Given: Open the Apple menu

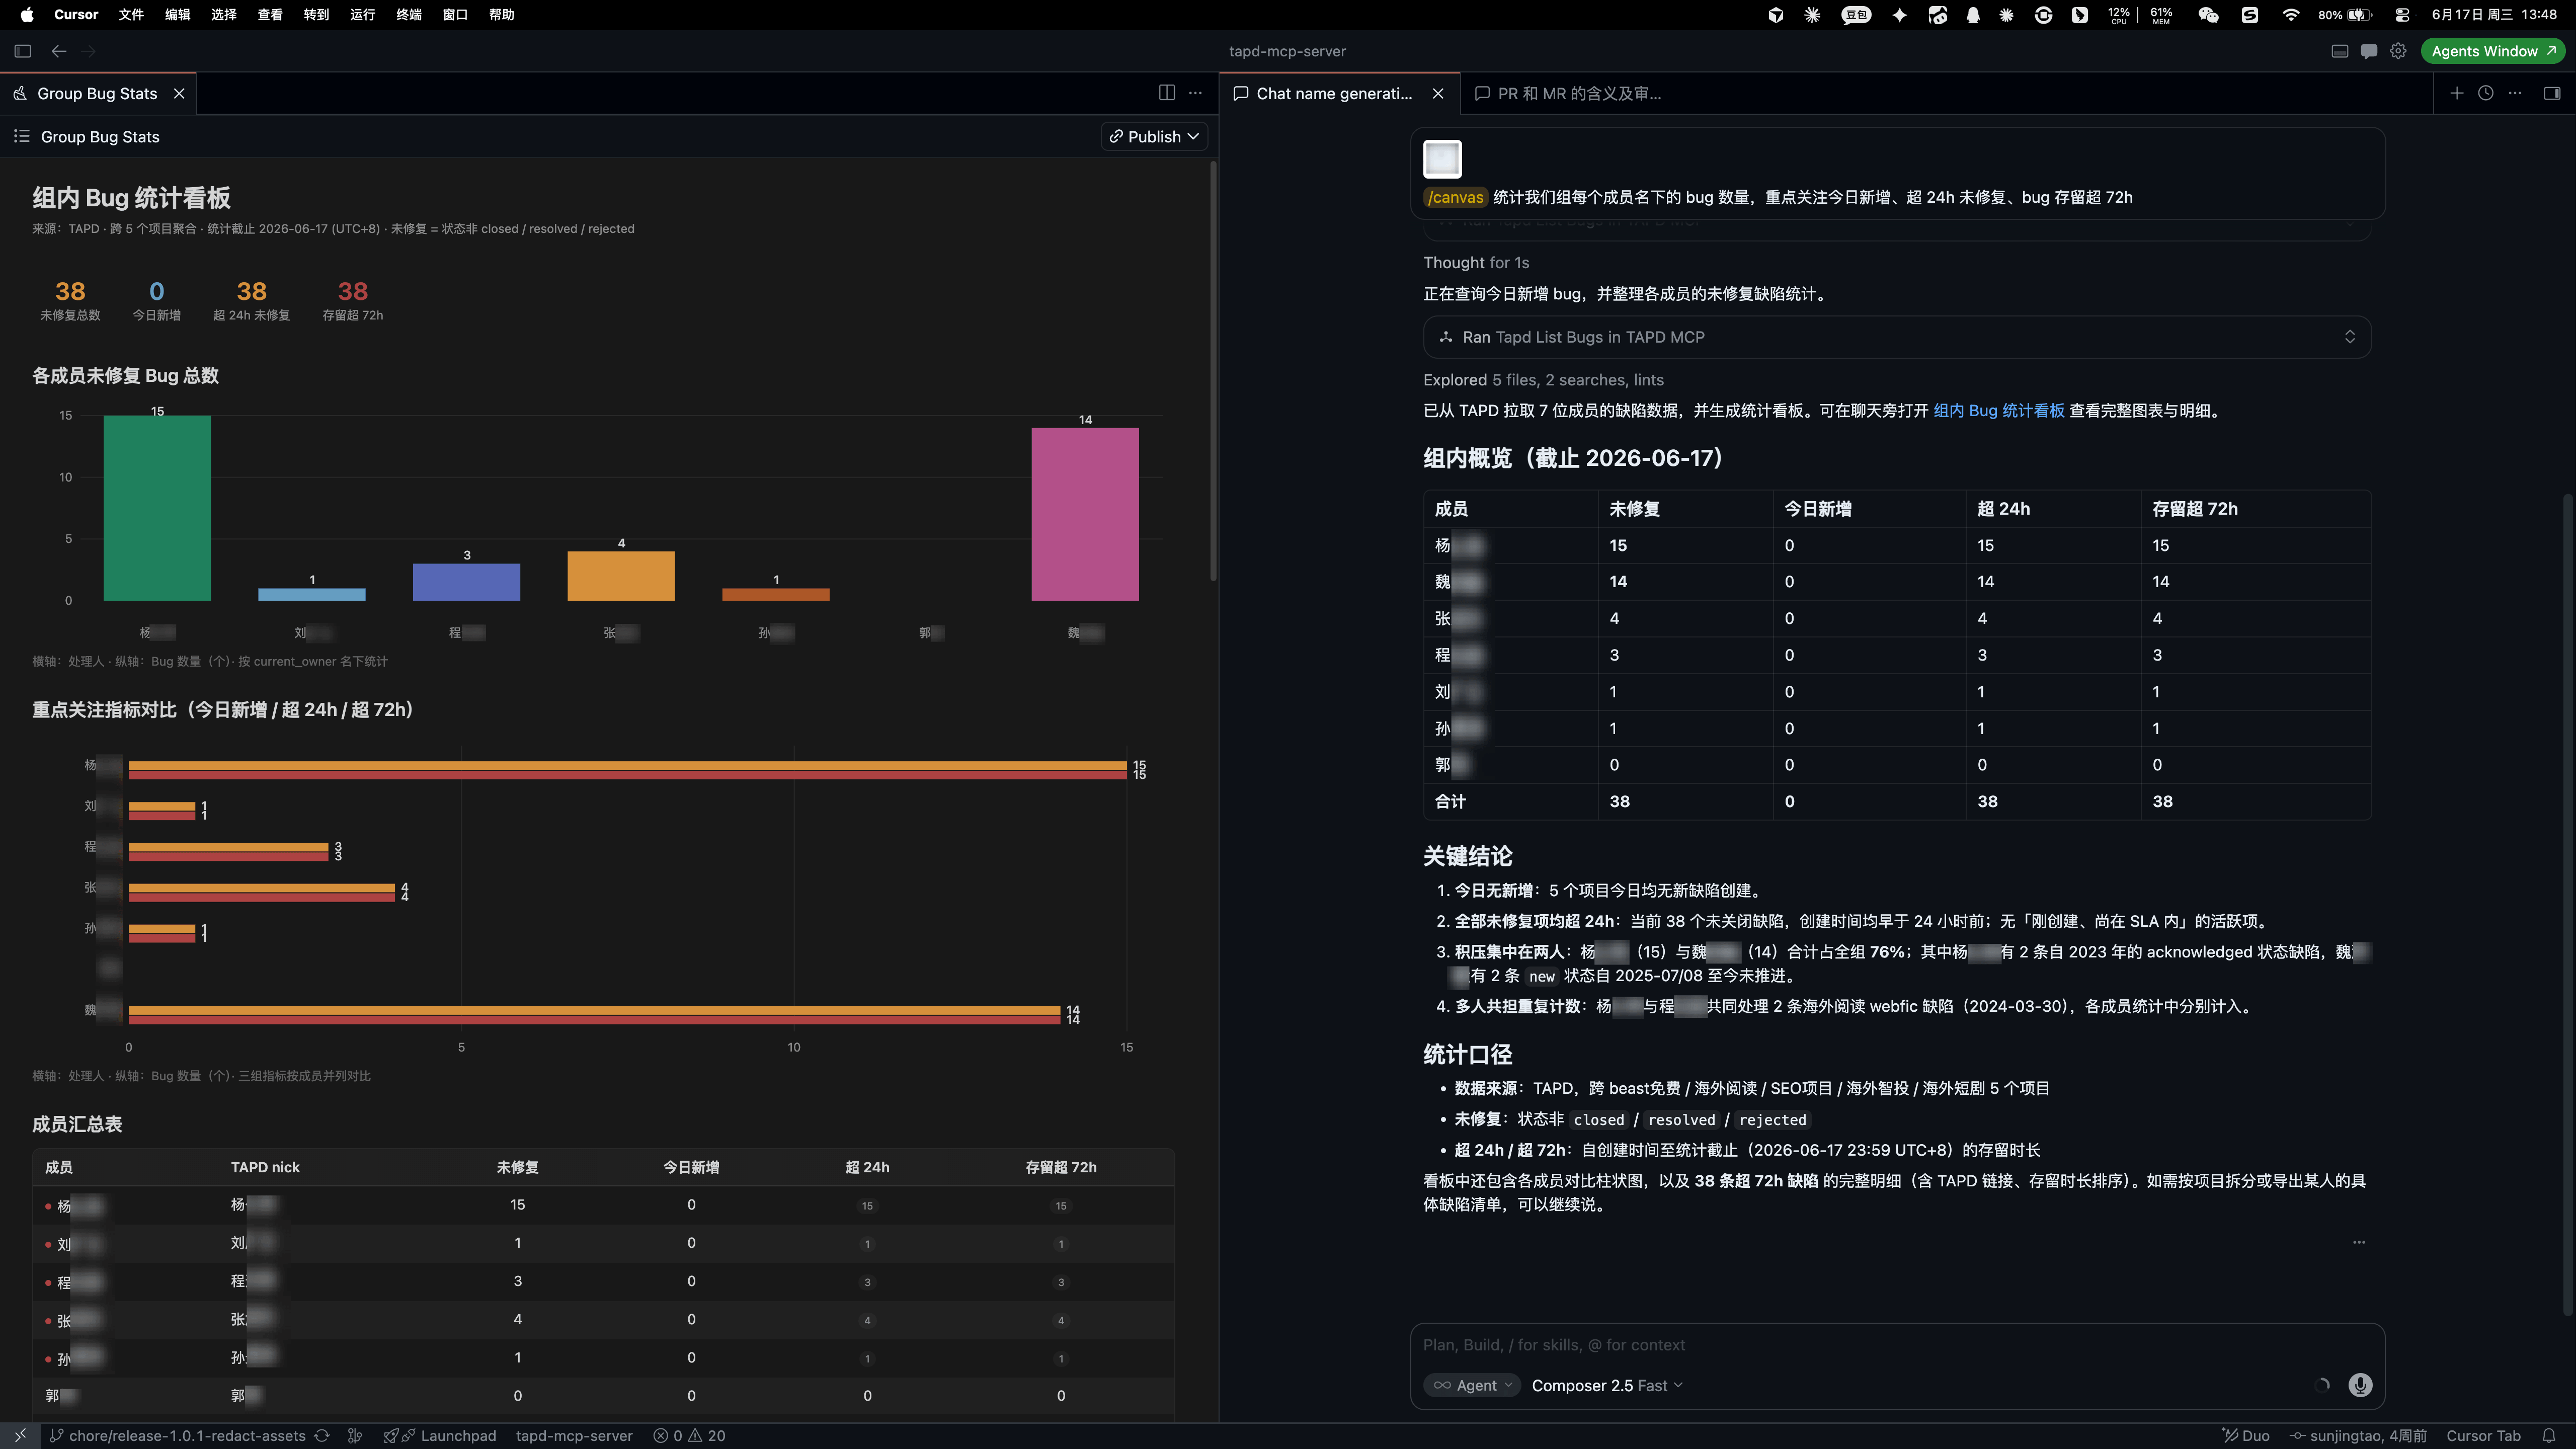Looking at the screenshot, I should 27,15.
